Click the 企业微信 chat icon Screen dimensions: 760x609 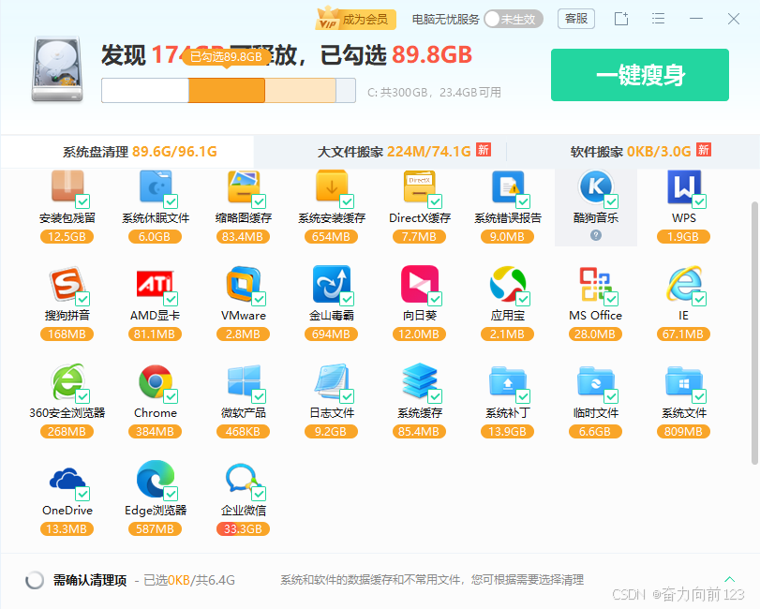coord(244,480)
